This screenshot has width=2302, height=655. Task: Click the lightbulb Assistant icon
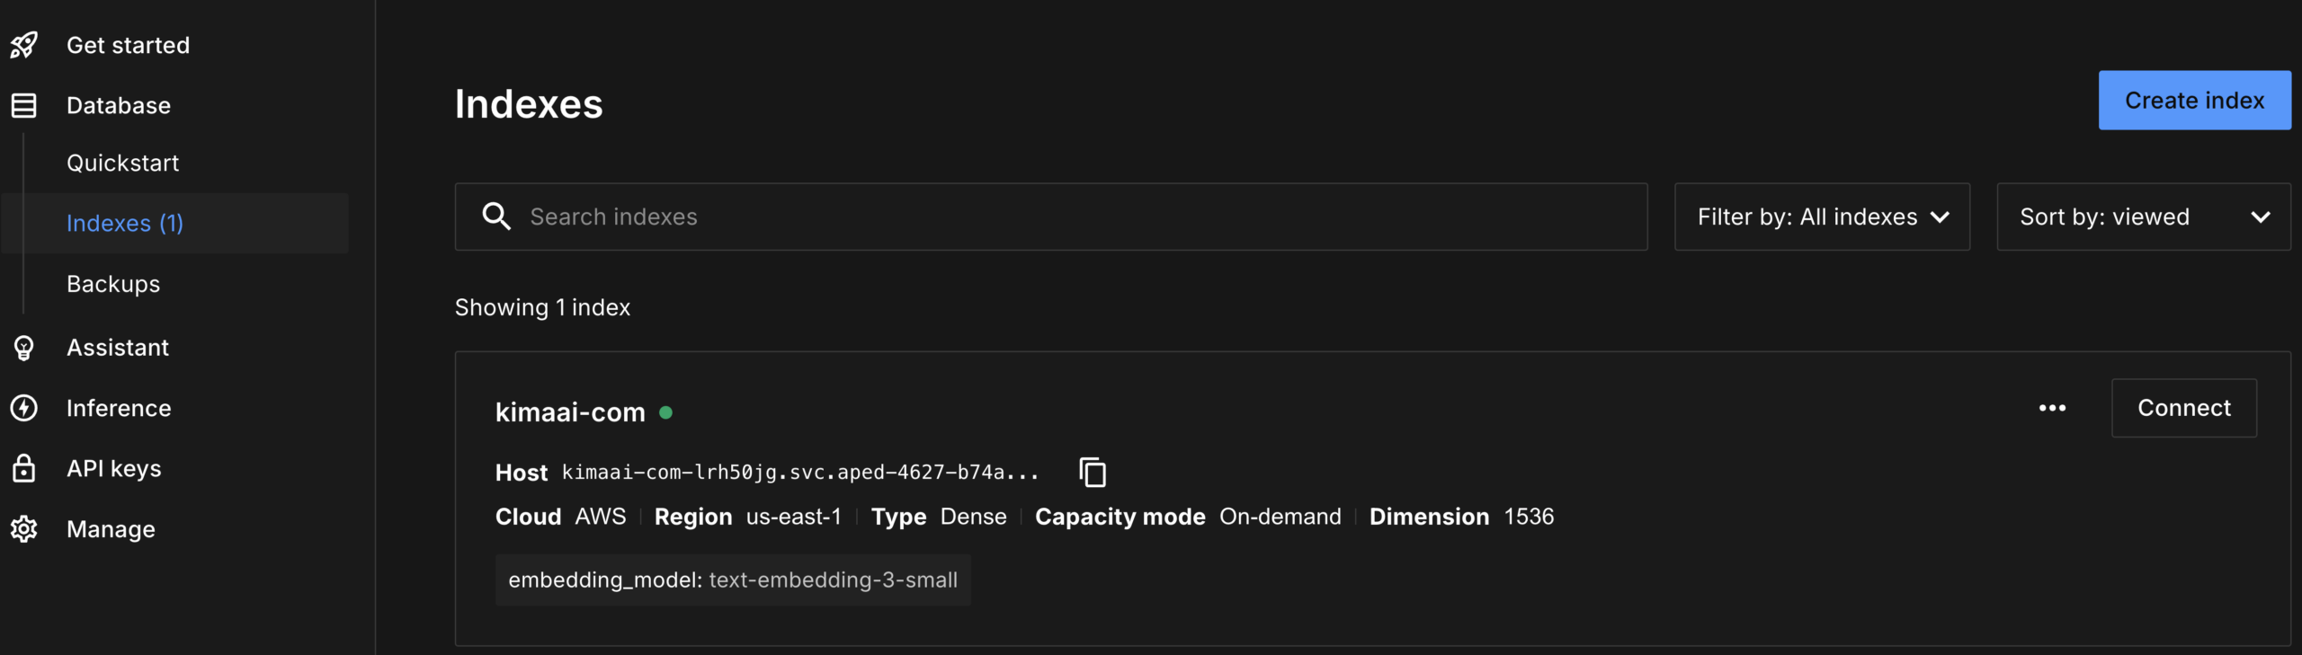click(24, 348)
